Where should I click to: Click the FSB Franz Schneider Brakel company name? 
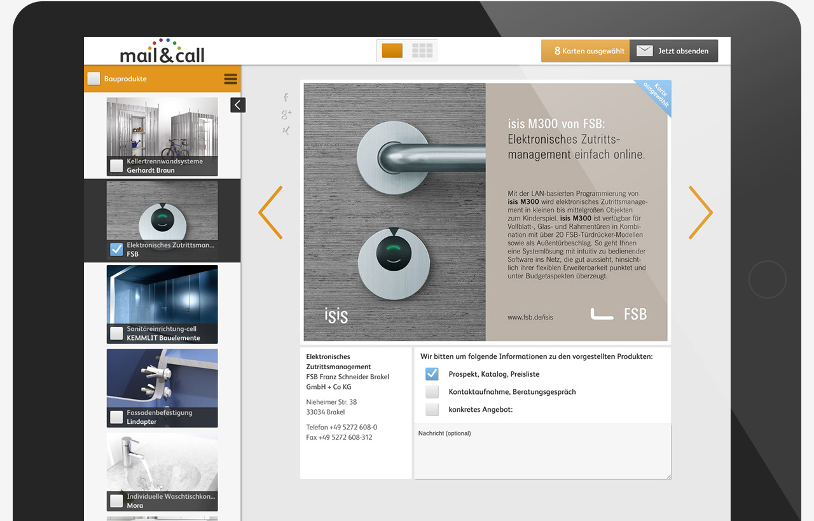pyautogui.click(x=347, y=382)
